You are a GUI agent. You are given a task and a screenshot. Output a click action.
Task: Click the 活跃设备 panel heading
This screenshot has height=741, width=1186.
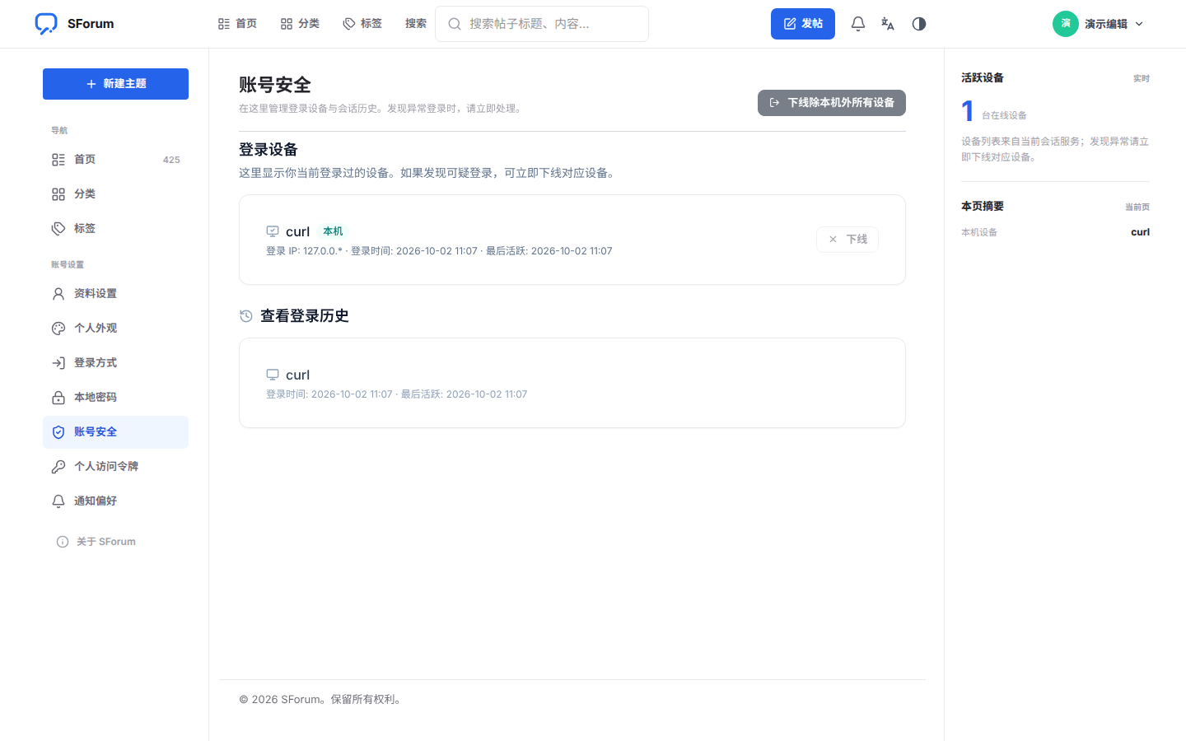pyautogui.click(x=983, y=78)
